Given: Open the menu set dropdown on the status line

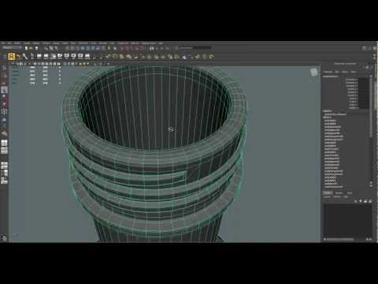Looking at the screenshot, I should (12, 47).
